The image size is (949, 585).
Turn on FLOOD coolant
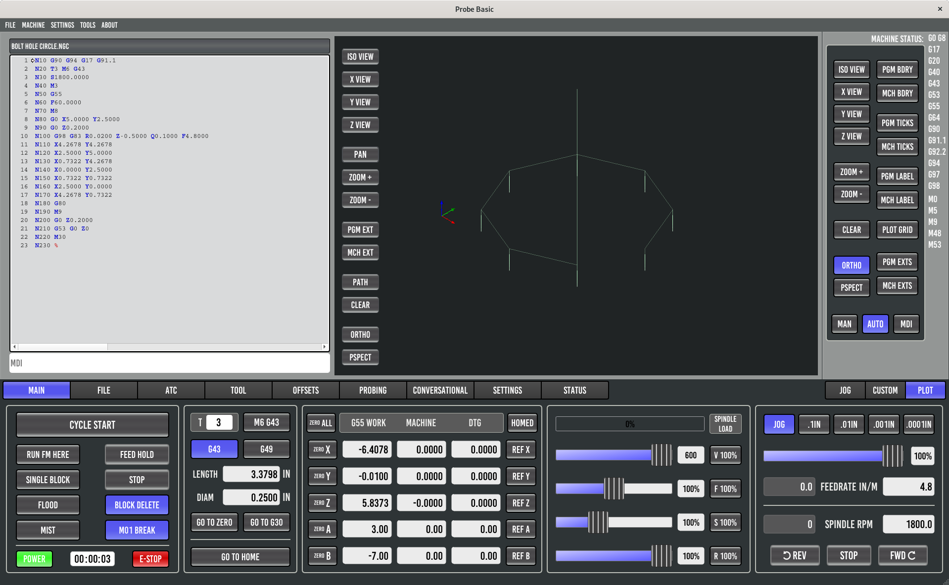click(48, 505)
